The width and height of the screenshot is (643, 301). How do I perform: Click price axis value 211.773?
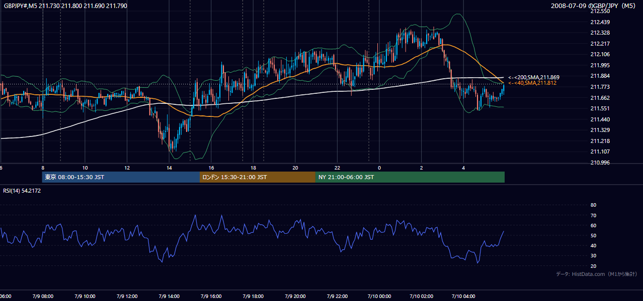tap(600, 87)
